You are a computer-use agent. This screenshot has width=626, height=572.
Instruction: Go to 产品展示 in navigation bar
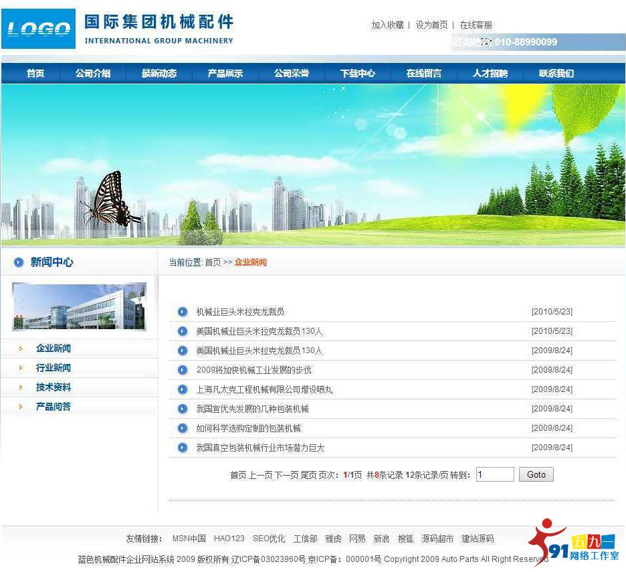pos(225,74)
